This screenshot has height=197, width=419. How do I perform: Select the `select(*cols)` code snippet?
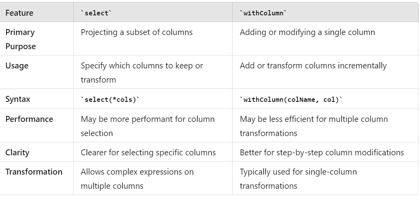tap(110, 99)
